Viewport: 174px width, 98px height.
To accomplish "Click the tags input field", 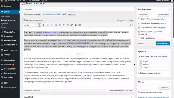I will pyautogui.click(x=148, y=88).
